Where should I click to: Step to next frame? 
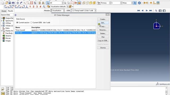click(x=147, y=11)
